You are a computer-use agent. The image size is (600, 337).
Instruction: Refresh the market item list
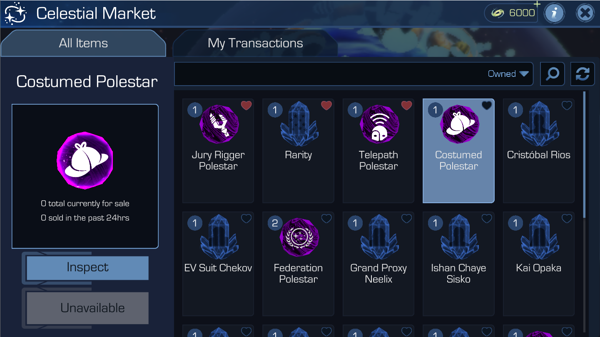(582, 74)
